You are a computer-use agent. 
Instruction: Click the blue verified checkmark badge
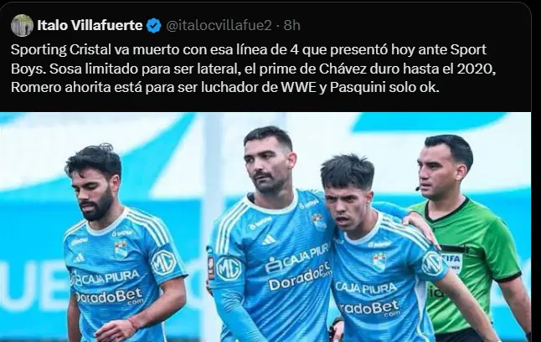(x=154, y=25)
